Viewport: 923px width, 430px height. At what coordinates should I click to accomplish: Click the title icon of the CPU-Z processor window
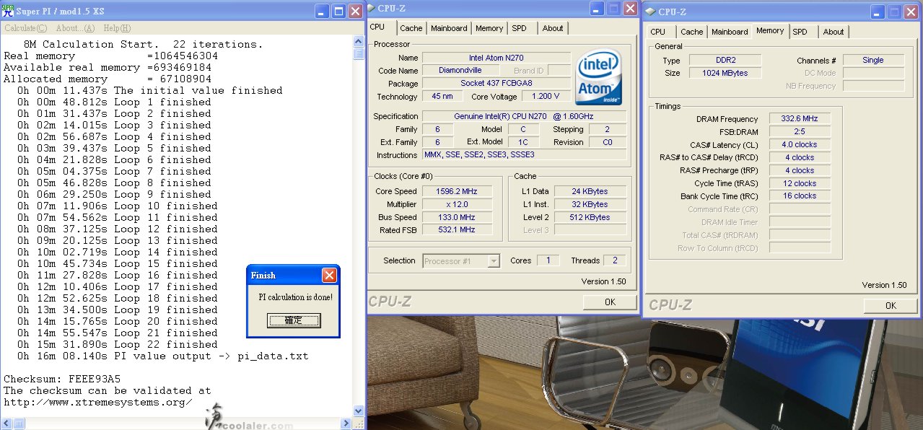tap(372, 8)
